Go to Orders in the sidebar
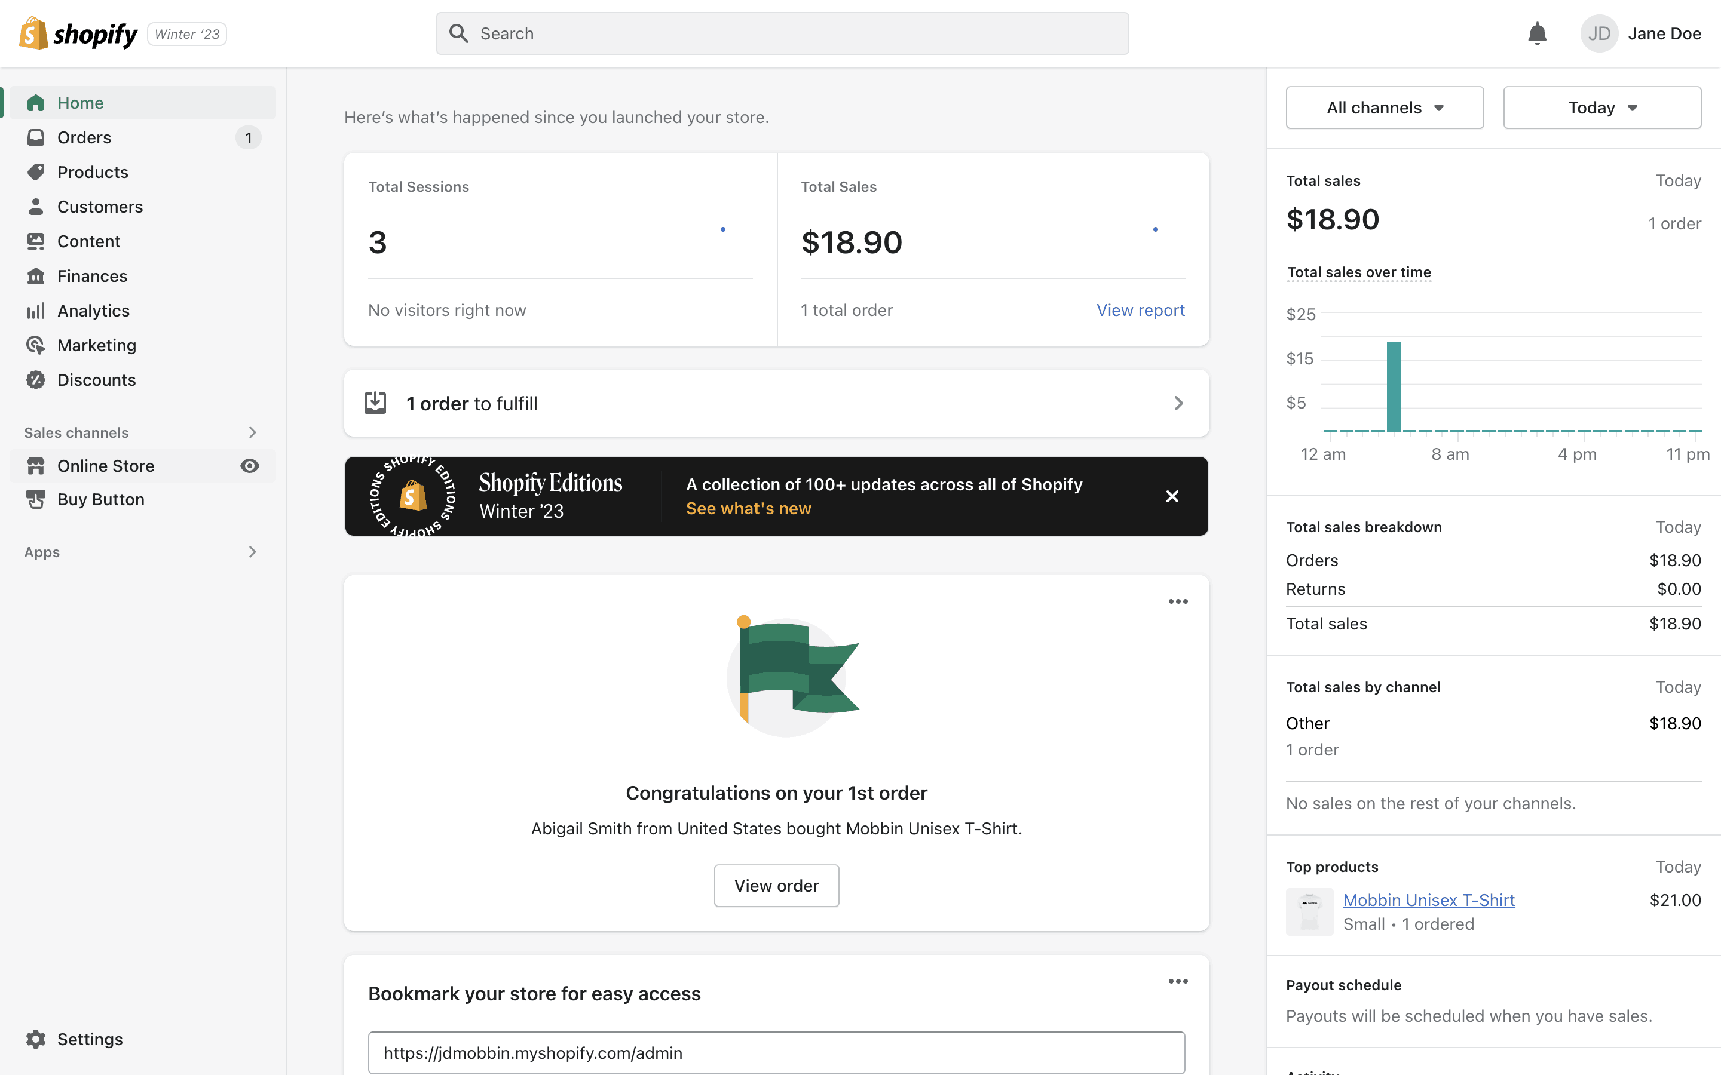 click(84, 137)
